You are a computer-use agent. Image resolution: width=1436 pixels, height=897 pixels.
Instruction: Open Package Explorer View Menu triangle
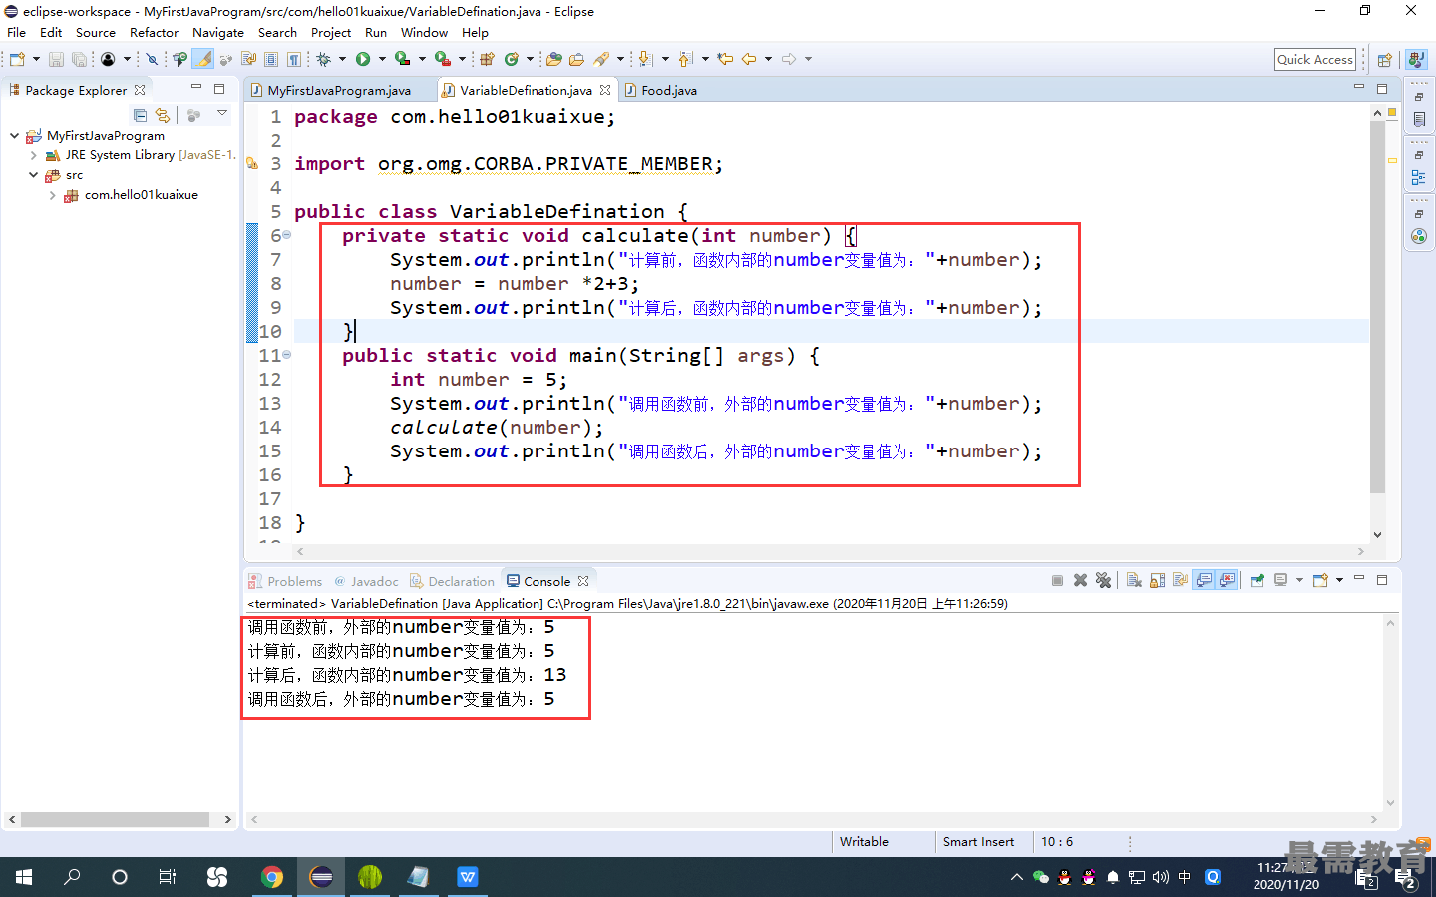[222, 114]
